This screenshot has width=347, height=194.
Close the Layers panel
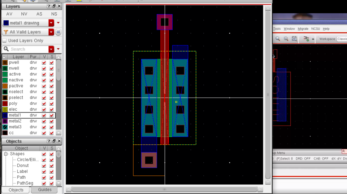click(59, 6)
